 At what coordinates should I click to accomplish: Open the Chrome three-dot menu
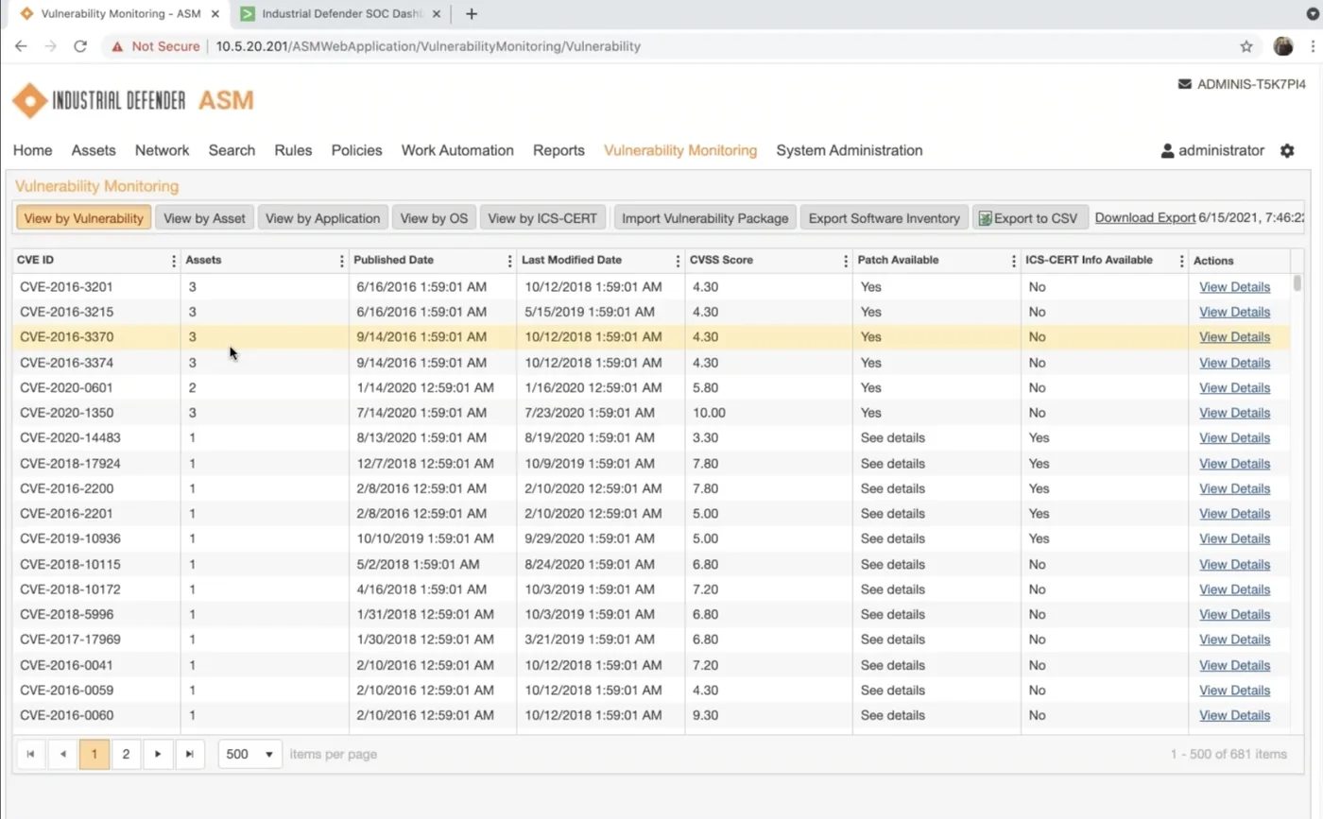[1312, 46]
